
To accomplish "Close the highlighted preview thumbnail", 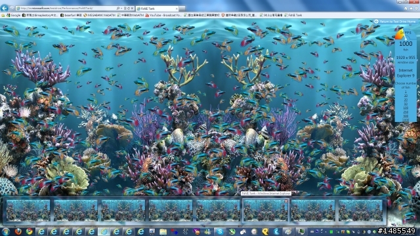I will [286, 201].
